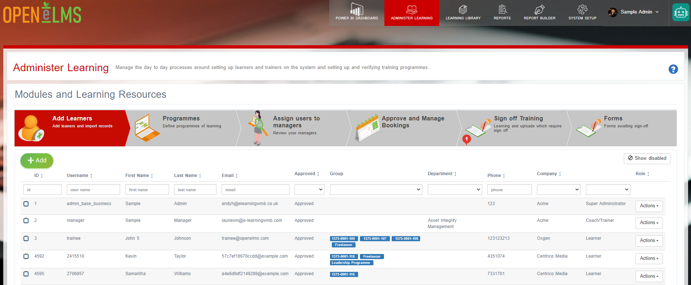691x285 pixels.
Task: Tick the checkbox for user ID 1
Action: point(26,204)
